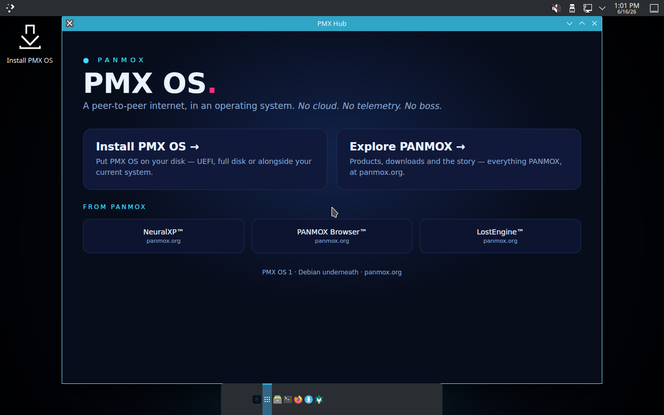This screenshot has width=664, height=415.
Task: Open the NeuralXP™ product card
Action: [x=163, y=236]
